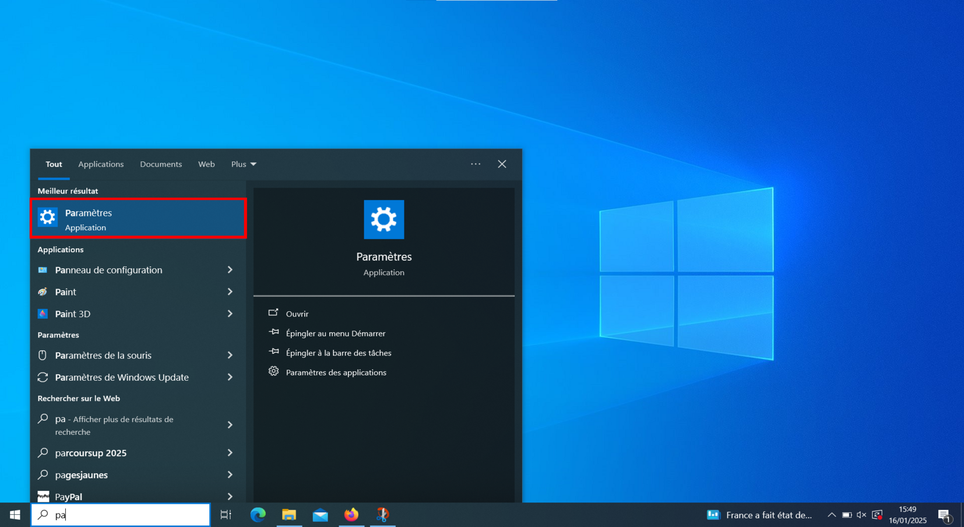
Task: Click the Windows Start button
Action: pyautogui.click(x=15, y=515)
